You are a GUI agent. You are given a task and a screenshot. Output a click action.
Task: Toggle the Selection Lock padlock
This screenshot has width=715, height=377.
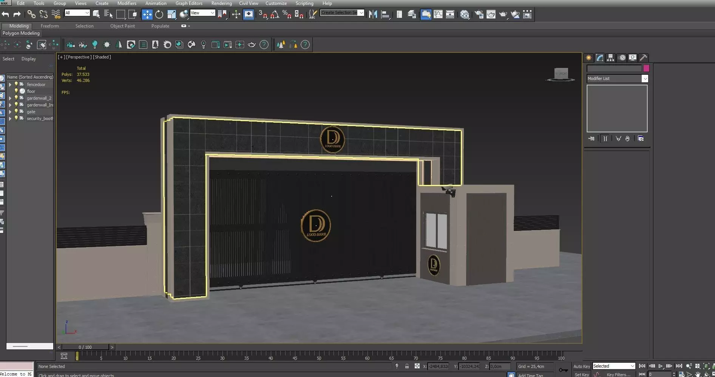click(x=407, y=366)
